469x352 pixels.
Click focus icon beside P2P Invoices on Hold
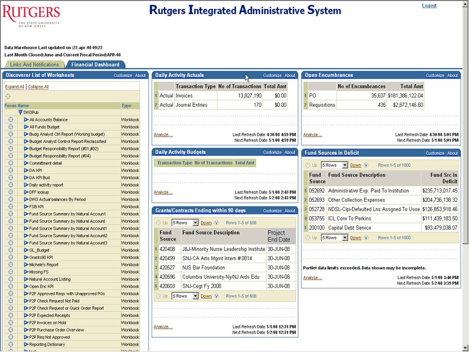[11, 322]
